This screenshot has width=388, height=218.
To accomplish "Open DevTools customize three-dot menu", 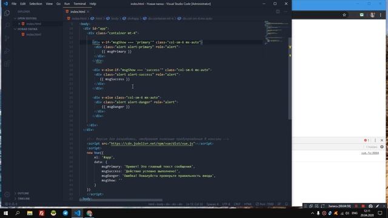I will [x=375, y=140].
